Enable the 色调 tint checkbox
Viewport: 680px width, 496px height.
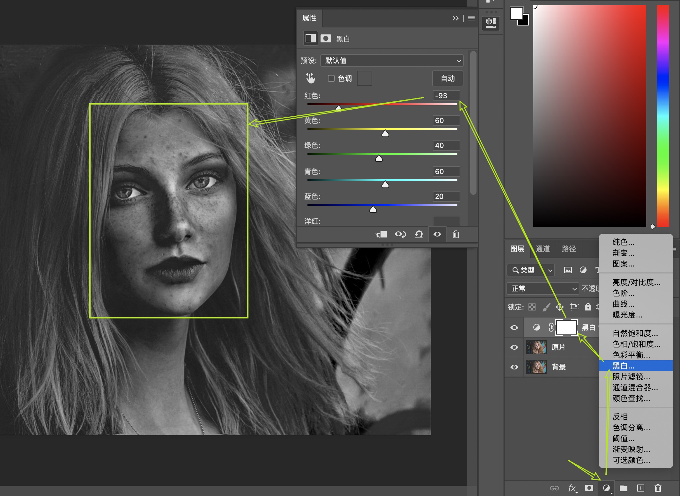pos(331,78)
